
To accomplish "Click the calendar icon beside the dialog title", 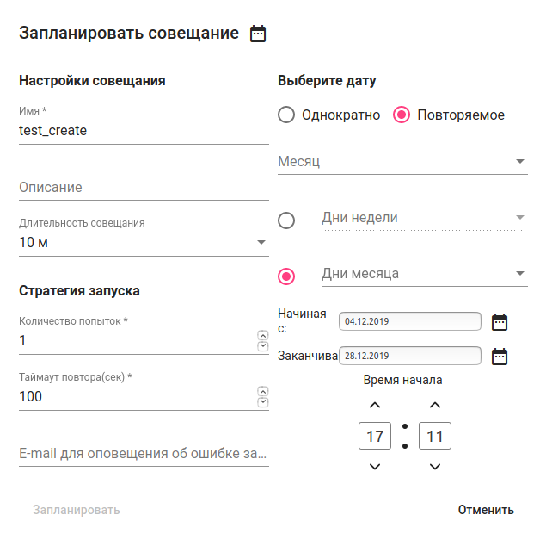I will (x=258, y=34).
